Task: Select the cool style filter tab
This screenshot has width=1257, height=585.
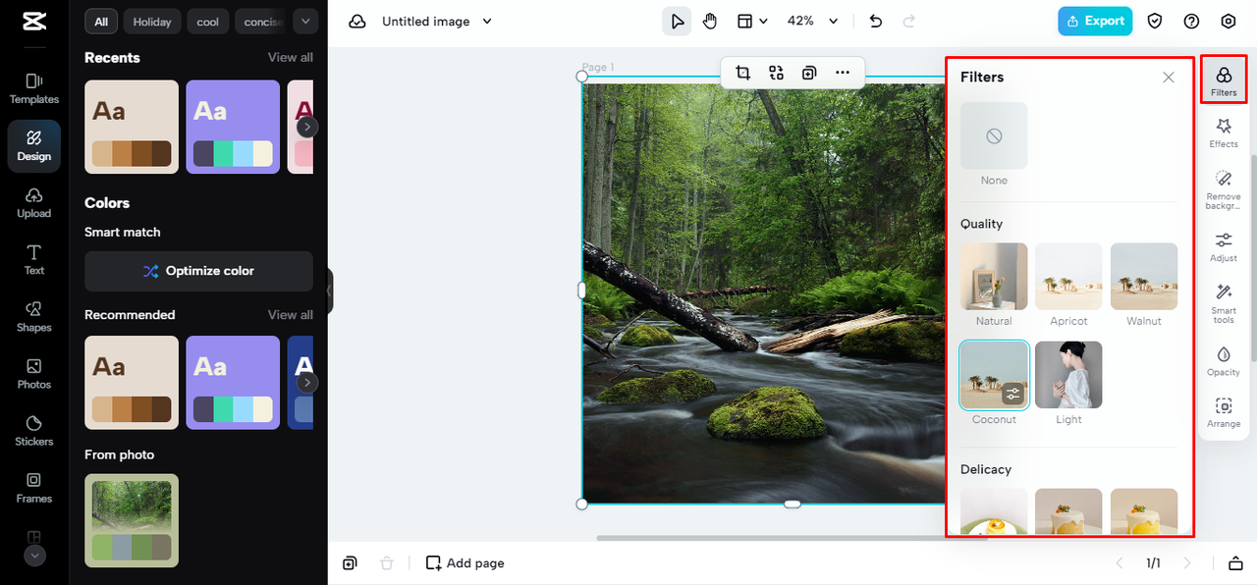Action: [208, 22]
